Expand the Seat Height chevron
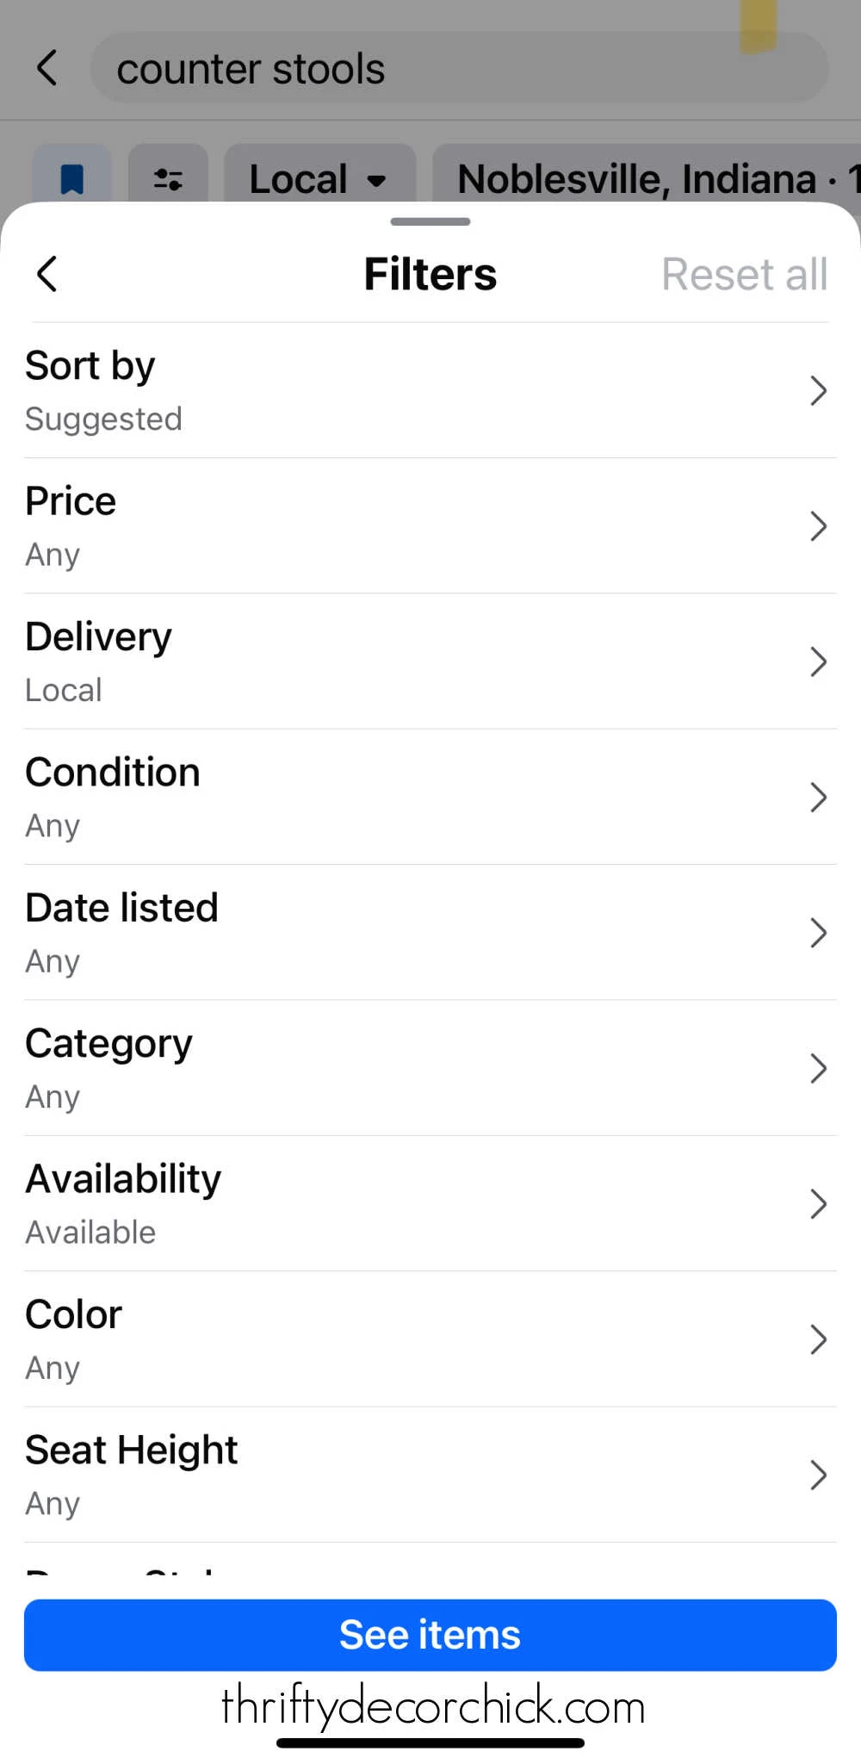The width and height of the screenshot is (861, 1764). (x=818, y=1475)
